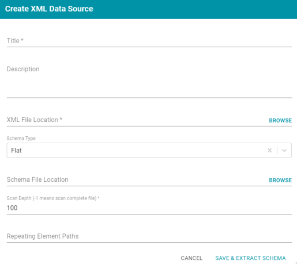Focus the Title input field
This screenshot has height=264, width=297.
(x=149, y=41)
